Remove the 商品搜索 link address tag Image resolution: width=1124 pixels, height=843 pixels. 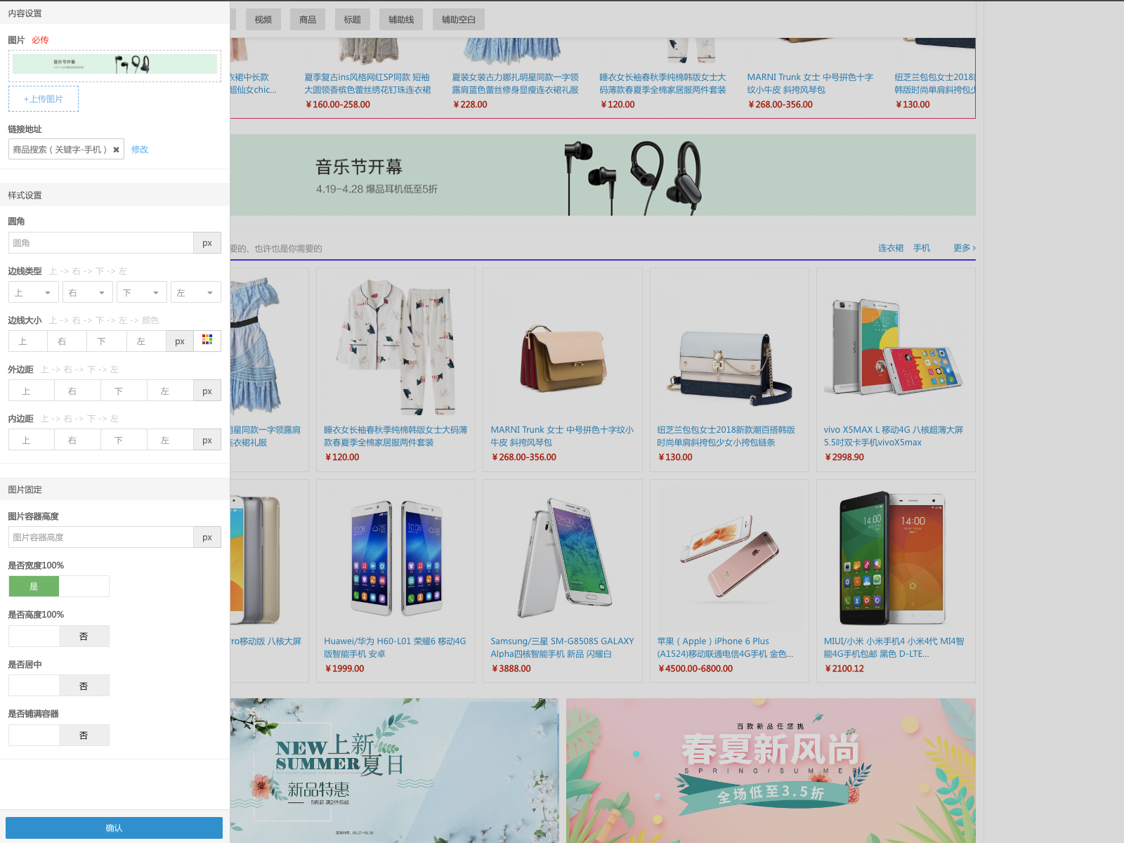click(116, 150)
